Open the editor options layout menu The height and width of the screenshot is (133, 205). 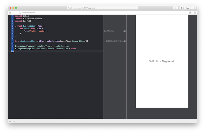click(x=190, y=13)
